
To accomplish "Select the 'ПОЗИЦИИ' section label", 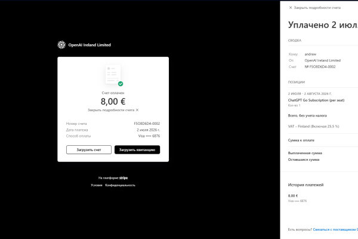I will [x=297, y=82].
